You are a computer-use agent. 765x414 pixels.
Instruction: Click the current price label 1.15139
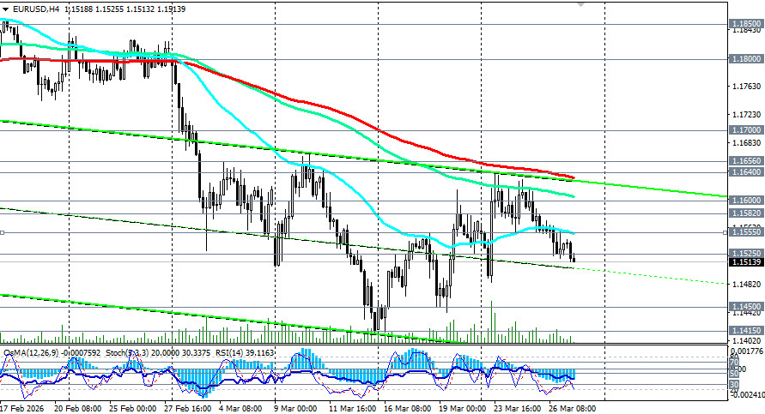pos(744,262)
